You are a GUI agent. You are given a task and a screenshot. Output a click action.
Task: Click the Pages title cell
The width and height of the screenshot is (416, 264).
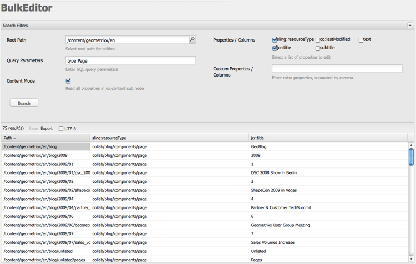(x=328, y=260)
